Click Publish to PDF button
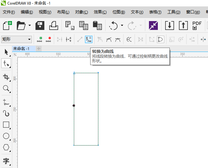Image resolution: width=208 pixels, height=168 pixels. coord(197,25)
